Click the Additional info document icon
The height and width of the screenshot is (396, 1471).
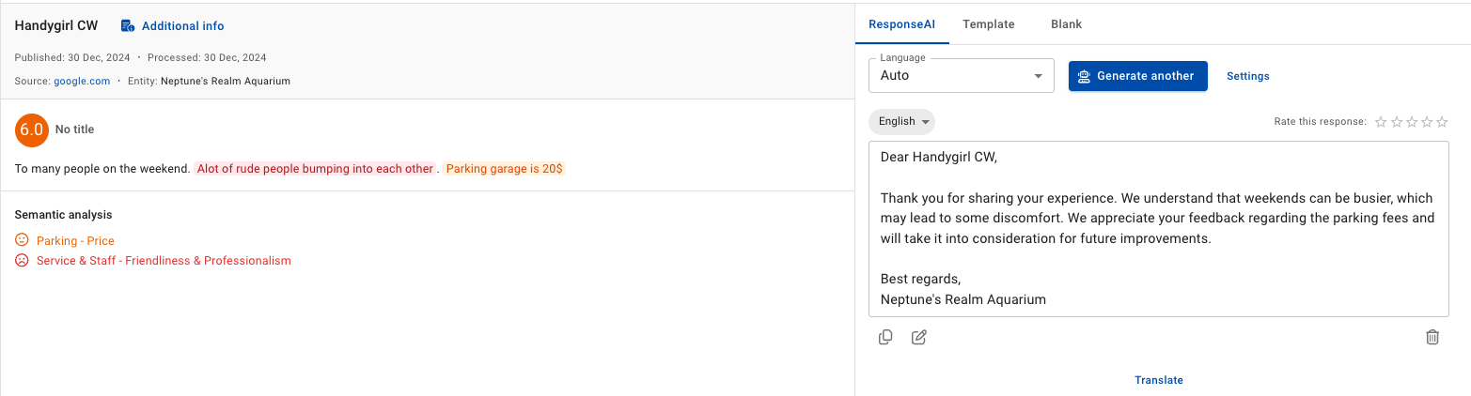(128, 25)
